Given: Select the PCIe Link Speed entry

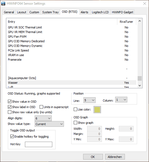Looking at the screenshot, I should point(72,50).
